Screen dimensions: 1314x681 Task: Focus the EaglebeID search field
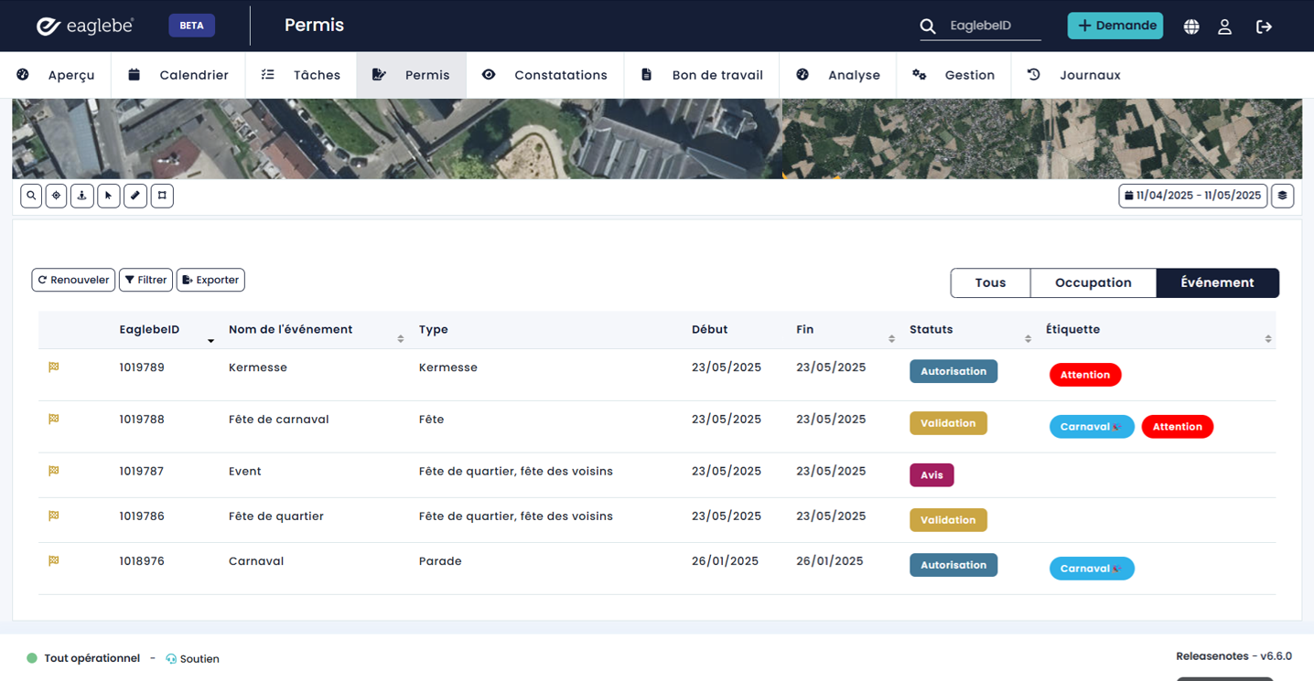(x=994, y=26)
